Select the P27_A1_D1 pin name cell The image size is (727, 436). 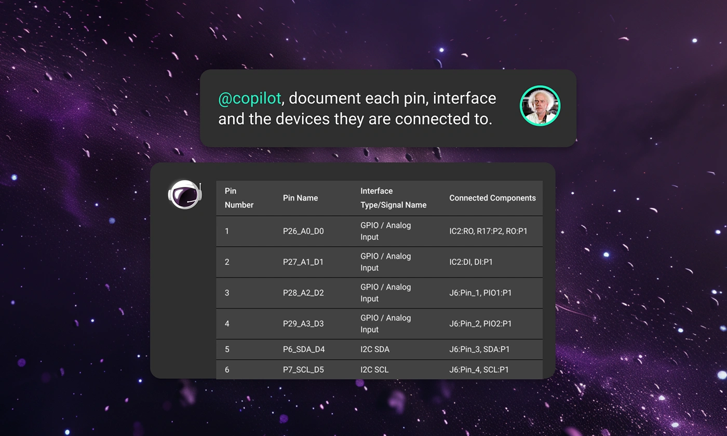pos(303,262)
